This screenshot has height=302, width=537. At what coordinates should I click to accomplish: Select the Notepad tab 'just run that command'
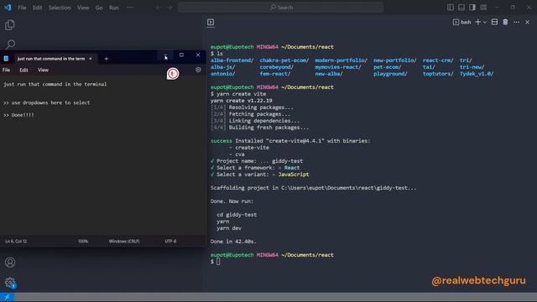[x=51, y=59]
